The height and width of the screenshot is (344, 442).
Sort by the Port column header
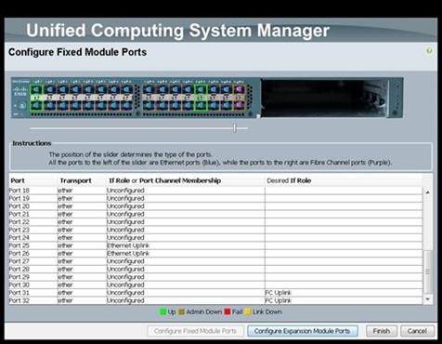(x=32, y=180)
